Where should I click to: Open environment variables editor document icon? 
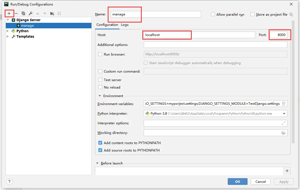click(x=284, y=104)
